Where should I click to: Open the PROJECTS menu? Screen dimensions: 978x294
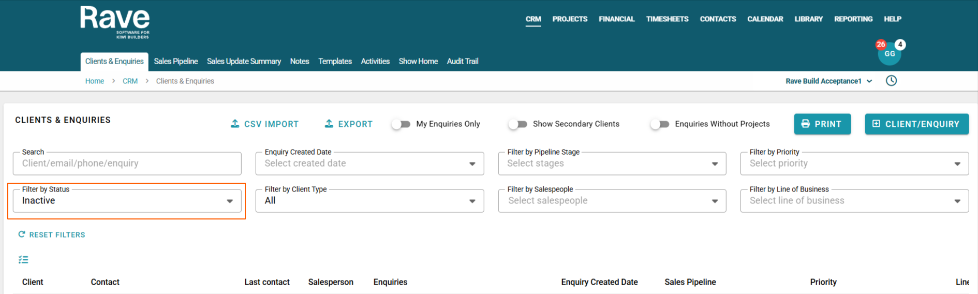(570, 19)
